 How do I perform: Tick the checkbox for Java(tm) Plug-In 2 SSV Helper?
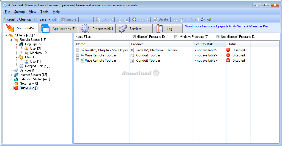click(78, 50)
